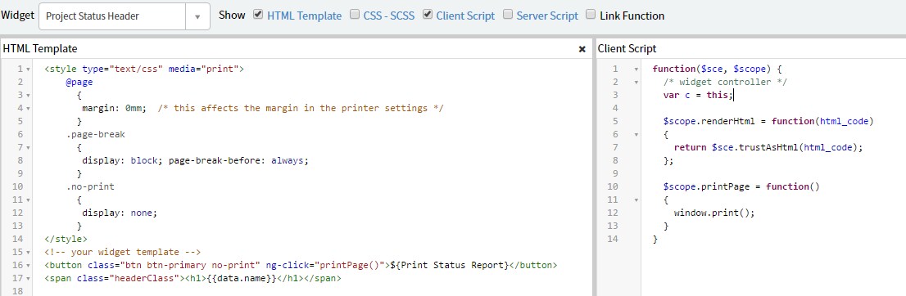This screenshot has height=296, width=906.
Task: Click the Link Function label text
Action: (632, 16)
